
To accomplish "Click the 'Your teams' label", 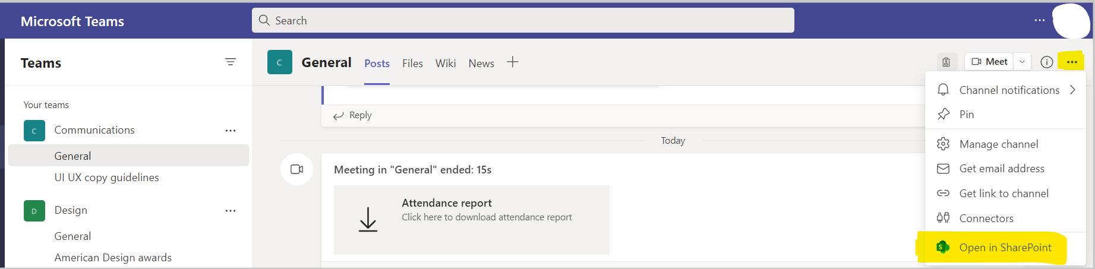I will (x=46, y=105).
